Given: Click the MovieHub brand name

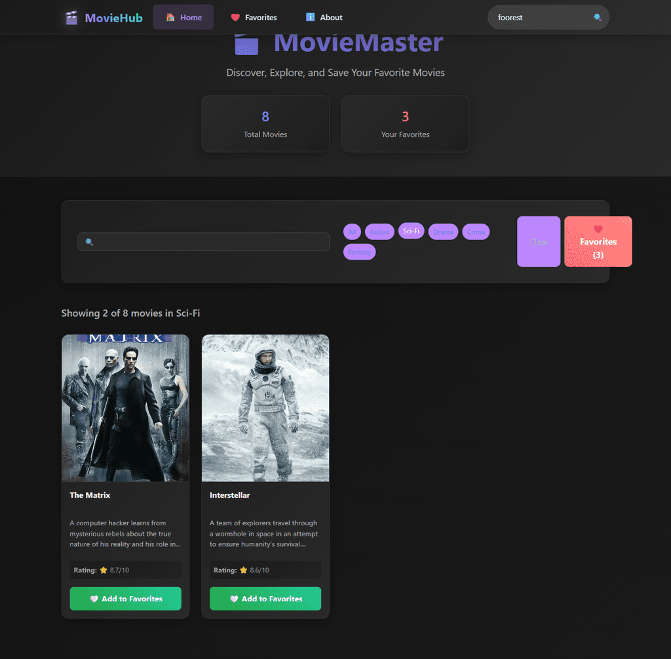Looking at the screenshot, I should click(x=113, y=18).
